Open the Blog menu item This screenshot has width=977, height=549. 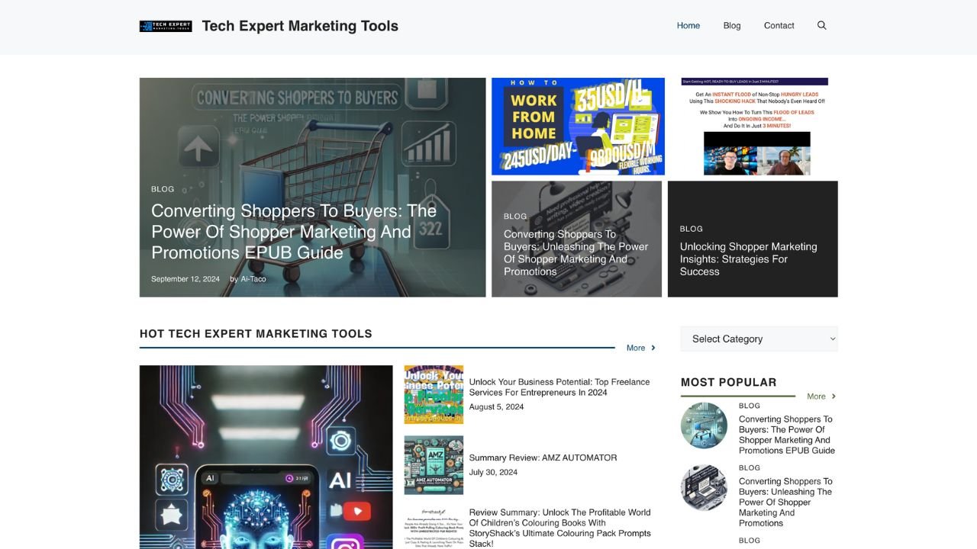click(732, 25)
